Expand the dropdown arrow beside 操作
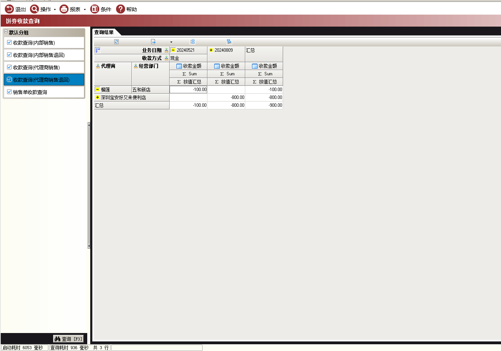Image resolution: width=501 pixels, height=351 pixels. (55, 10)
